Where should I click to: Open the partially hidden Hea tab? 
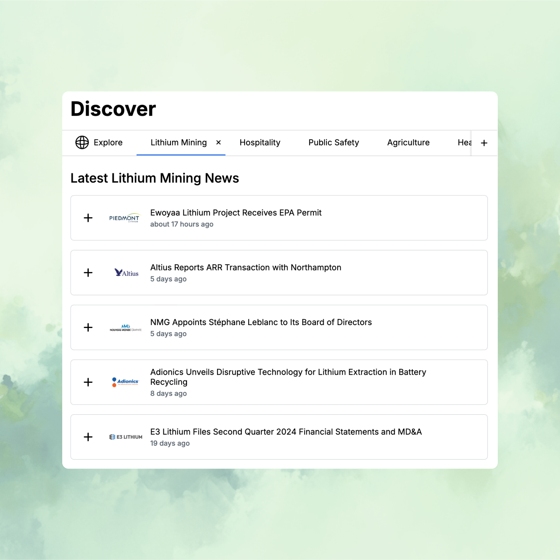[x=464, y=142]
